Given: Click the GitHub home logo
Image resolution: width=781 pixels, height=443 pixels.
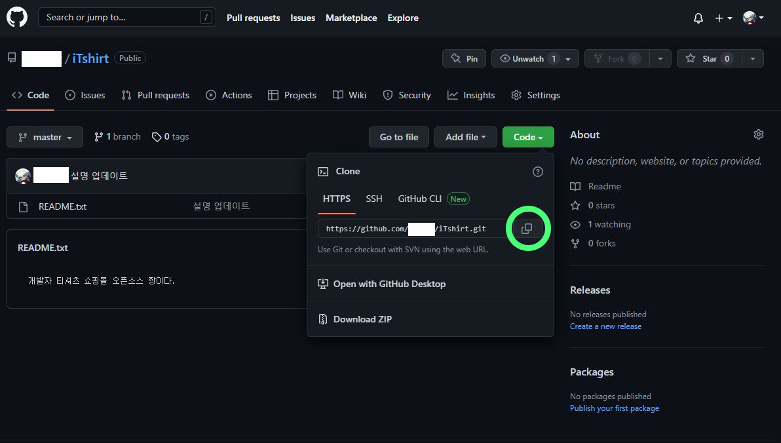Looking at the screenshot, I should pyautogui.click(x=16, y=17).
